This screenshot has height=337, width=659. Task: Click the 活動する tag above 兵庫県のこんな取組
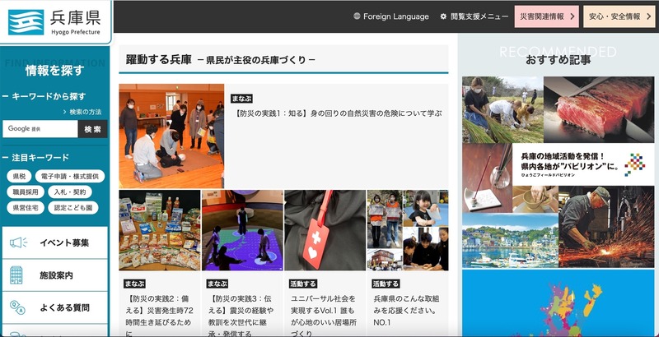[x=386, y=284]
